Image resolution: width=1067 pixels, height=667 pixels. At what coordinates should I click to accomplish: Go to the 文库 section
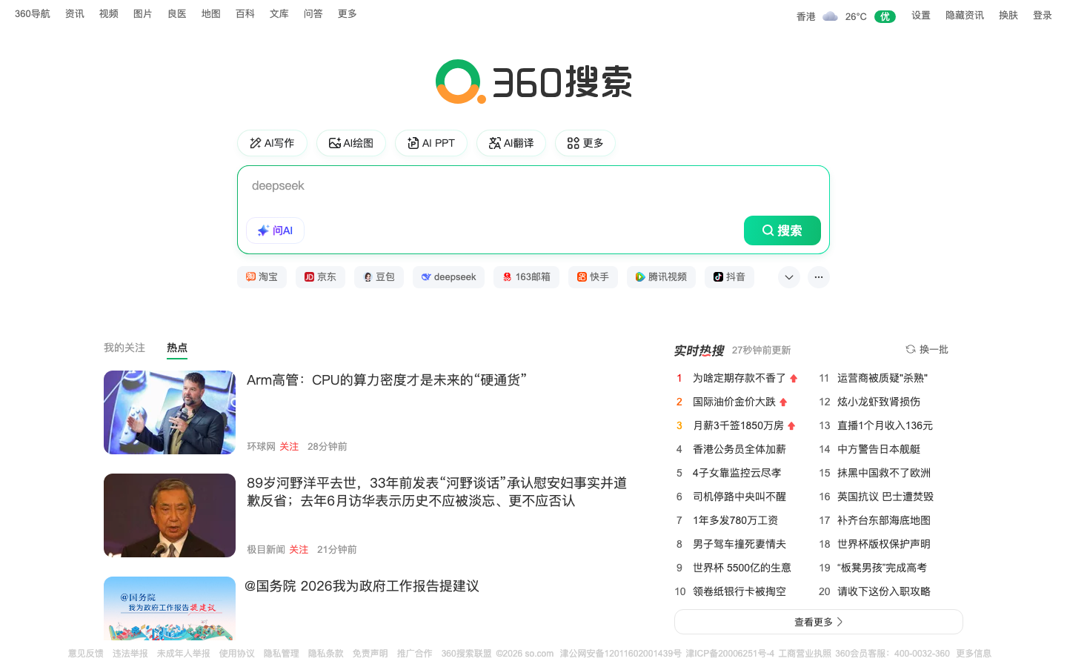(279, 13)
